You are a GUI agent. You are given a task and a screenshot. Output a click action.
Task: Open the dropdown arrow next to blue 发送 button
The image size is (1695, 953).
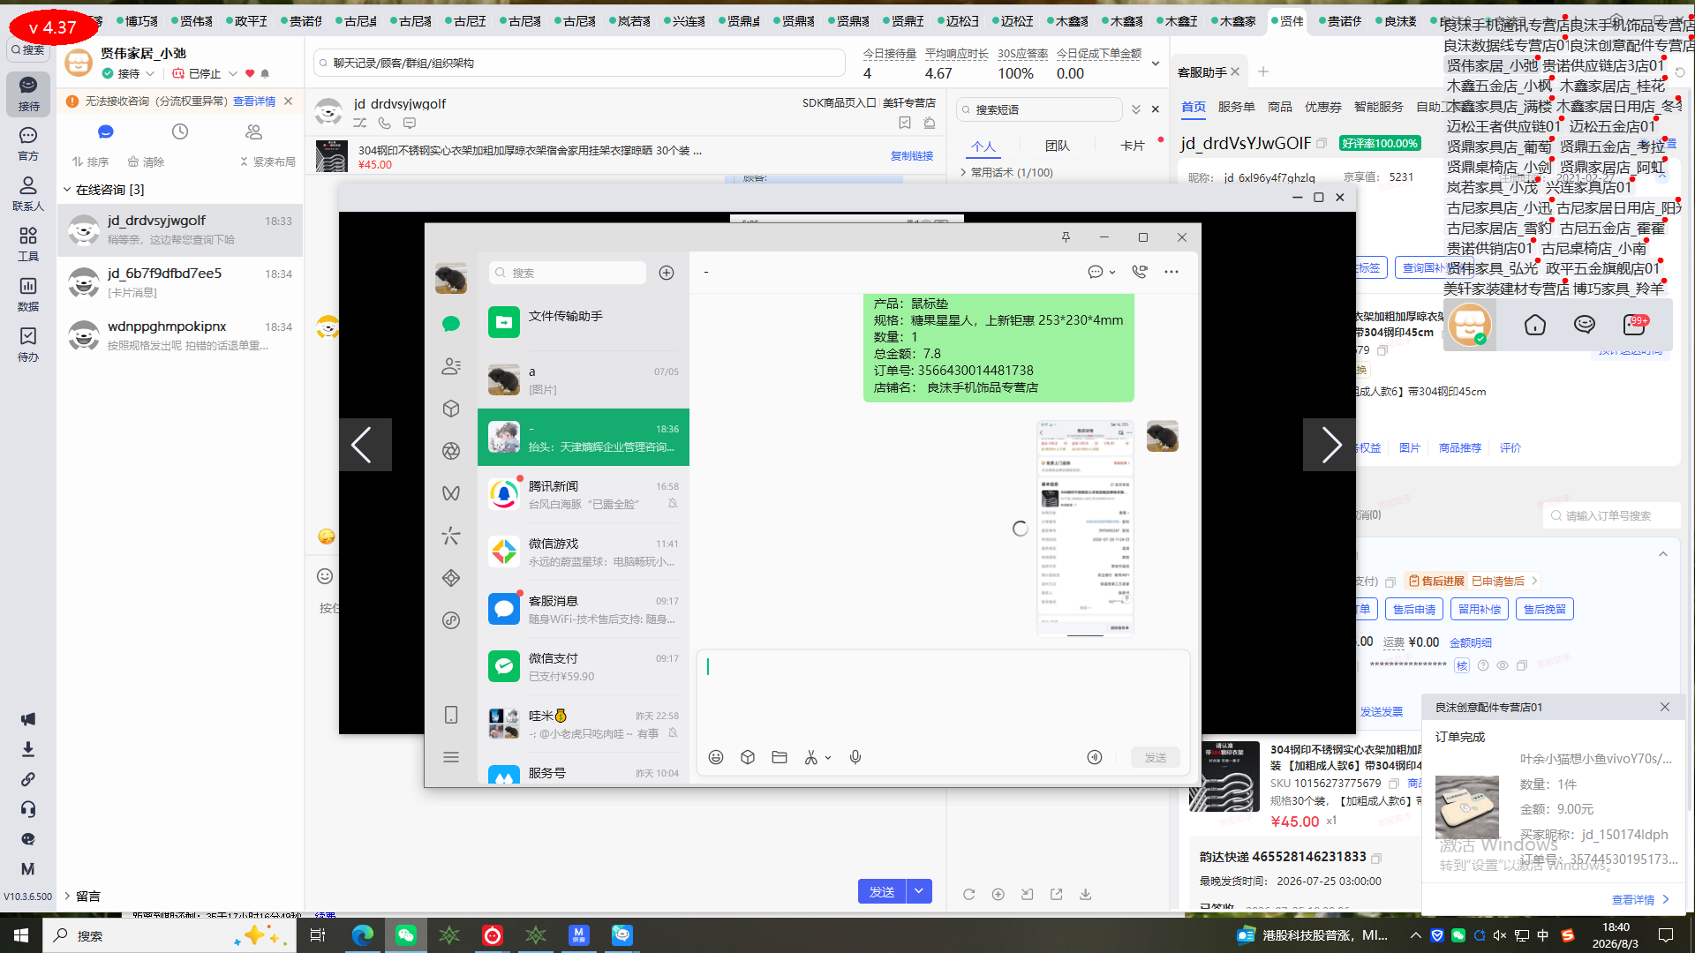pos(919,891)
